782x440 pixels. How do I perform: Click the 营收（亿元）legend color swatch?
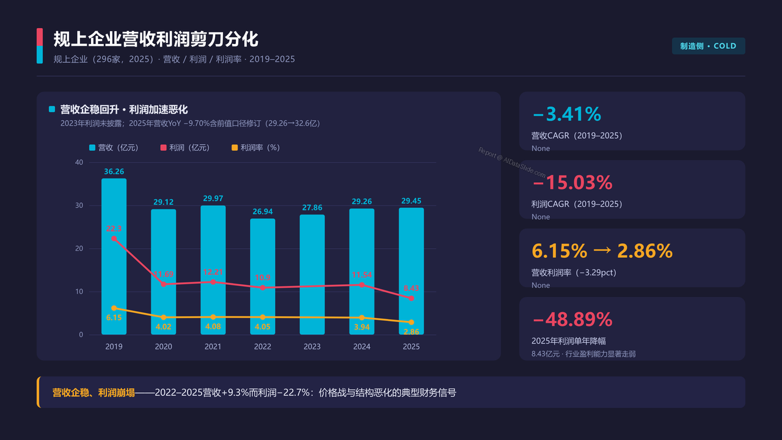[x=92, y=147]
